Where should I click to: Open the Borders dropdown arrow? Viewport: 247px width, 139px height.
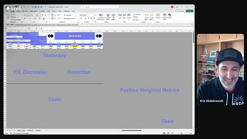pyautogui.click(x=37, y=18)
